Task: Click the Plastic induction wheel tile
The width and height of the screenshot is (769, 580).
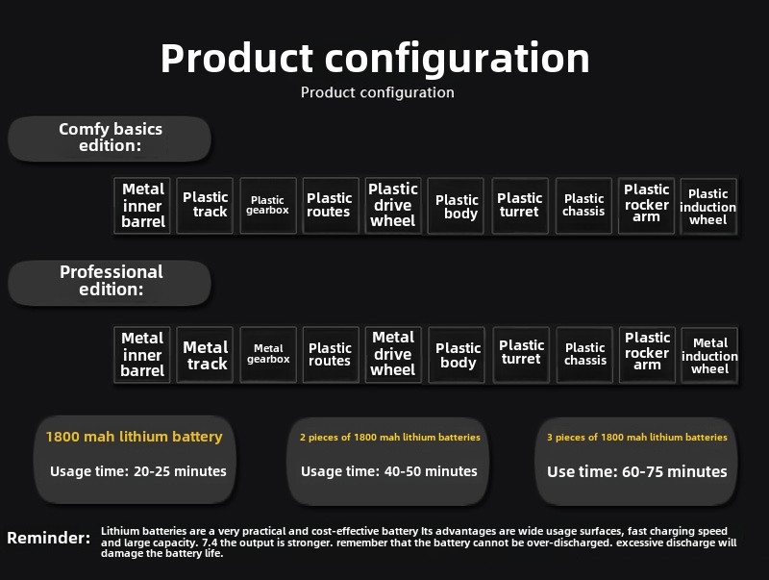Action: click(x=708, y=207)
